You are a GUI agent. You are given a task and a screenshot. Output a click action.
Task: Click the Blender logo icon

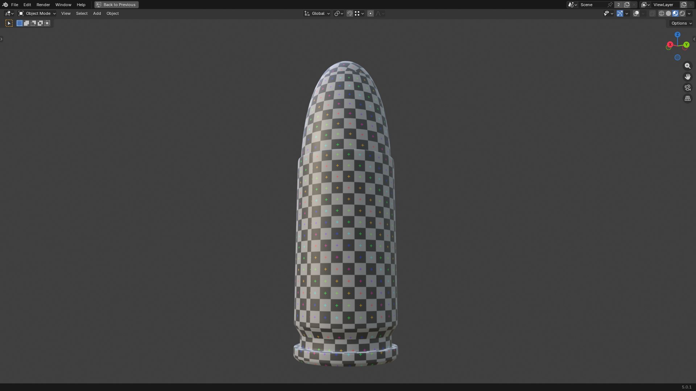tap(5, 5)
